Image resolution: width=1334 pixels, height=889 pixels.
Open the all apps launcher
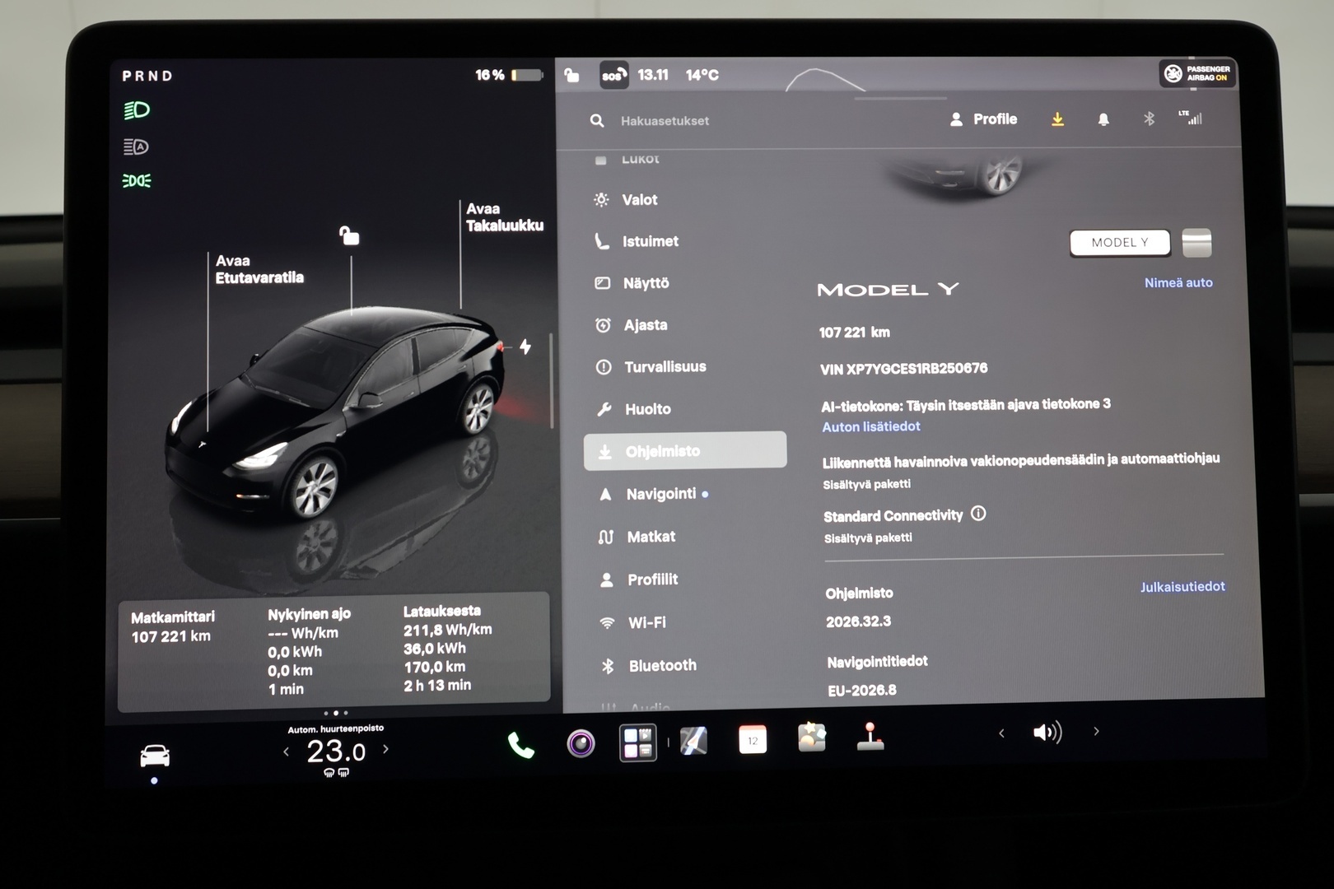[x=638, y=742]
